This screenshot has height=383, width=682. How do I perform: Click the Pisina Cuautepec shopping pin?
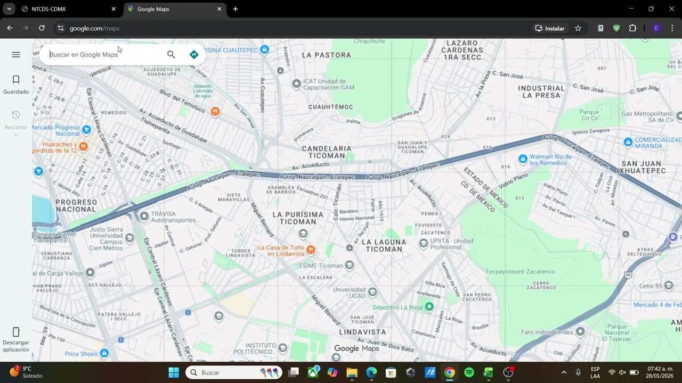pyautogui.click(x=264, y=49)
